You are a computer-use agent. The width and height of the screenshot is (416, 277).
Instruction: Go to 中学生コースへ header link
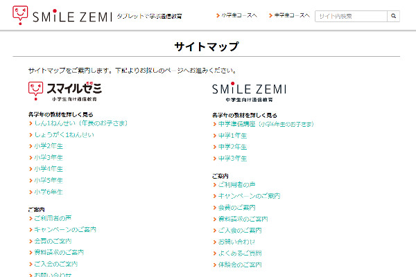289,15
